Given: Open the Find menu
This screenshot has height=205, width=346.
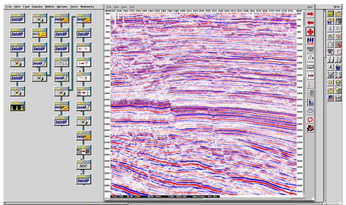Looking at the screenshot, I should [x=26, y=7].
